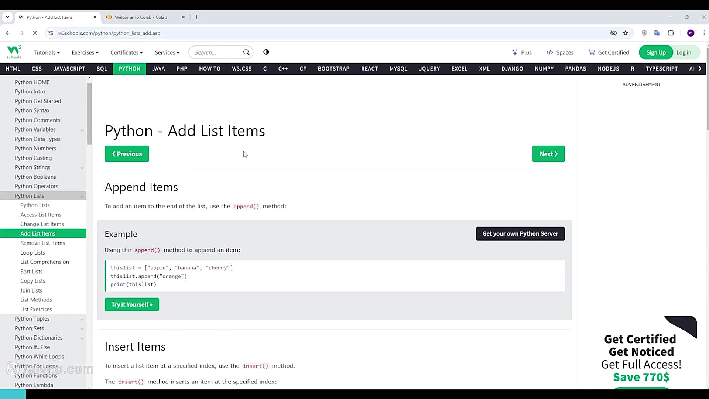Close the Welcome To Colab tab
This screenshot has height=399, width=709.
point(183,17)
